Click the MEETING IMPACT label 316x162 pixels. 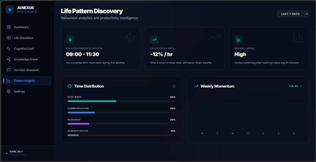[245, 48]
